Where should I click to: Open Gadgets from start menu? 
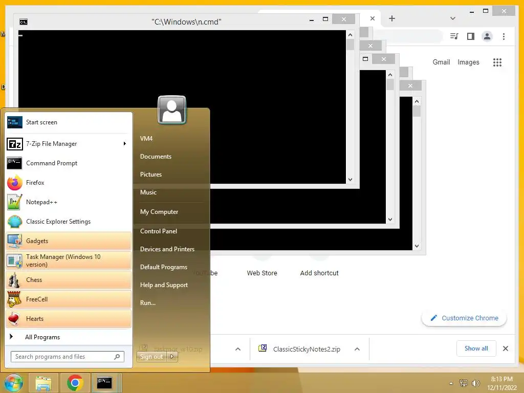69,241
